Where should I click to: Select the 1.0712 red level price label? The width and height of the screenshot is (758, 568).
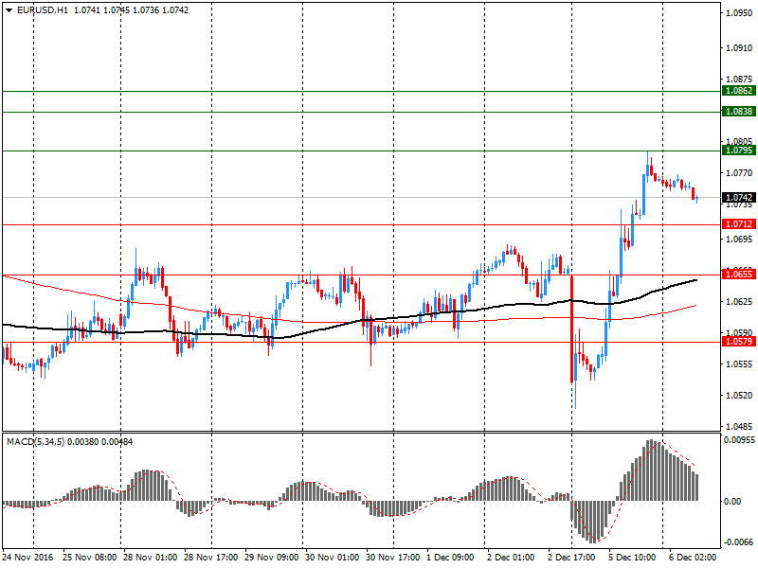click(x=739, y=224)
